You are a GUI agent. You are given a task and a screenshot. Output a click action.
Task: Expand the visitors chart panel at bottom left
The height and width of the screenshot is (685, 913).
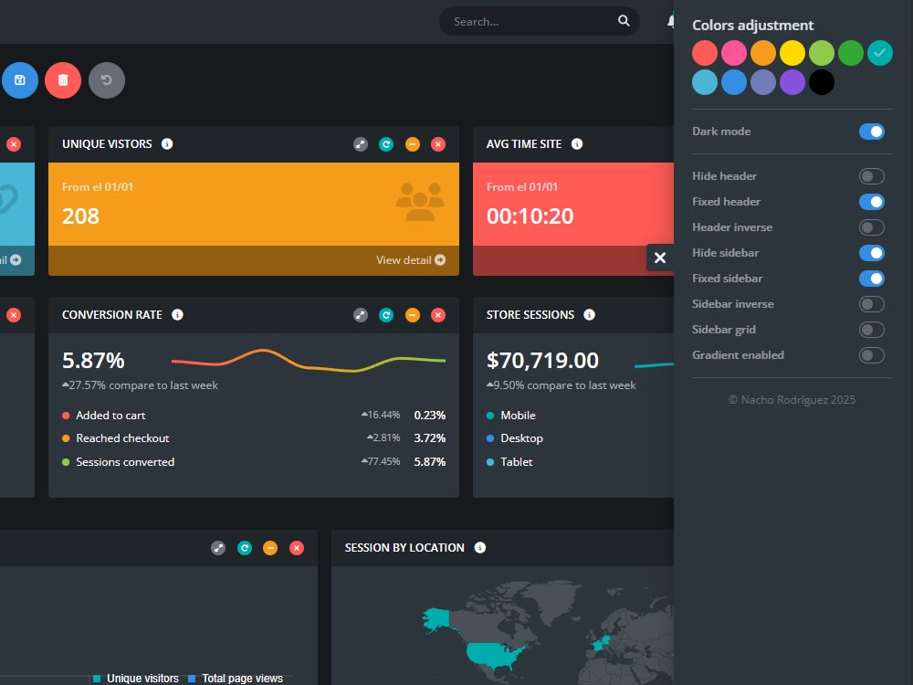[218, 548]
